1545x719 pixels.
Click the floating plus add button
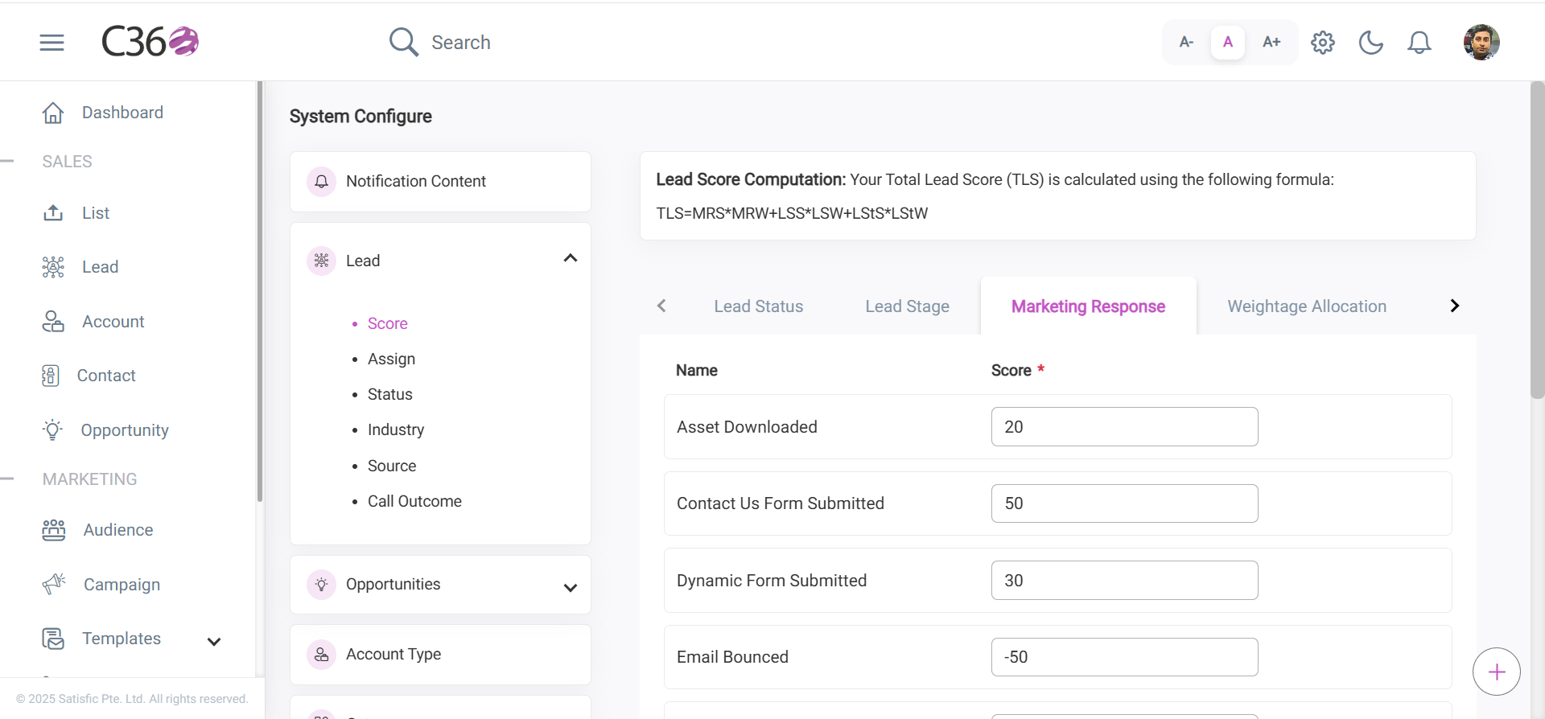1497,672
